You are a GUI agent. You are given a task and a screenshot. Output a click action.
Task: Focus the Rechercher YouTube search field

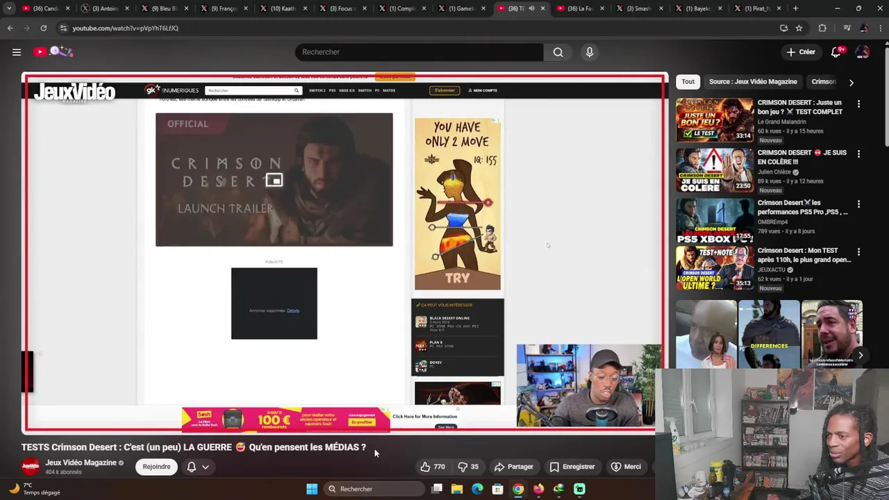pos(419,52)
